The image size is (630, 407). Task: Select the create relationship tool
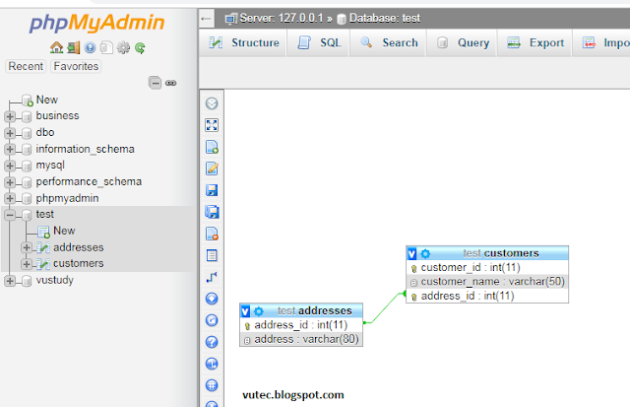coord(212,277)
